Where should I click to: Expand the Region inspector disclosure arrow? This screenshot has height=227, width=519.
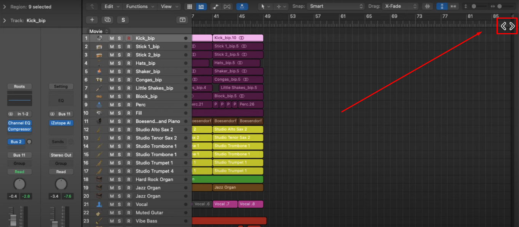coord(4,6)
